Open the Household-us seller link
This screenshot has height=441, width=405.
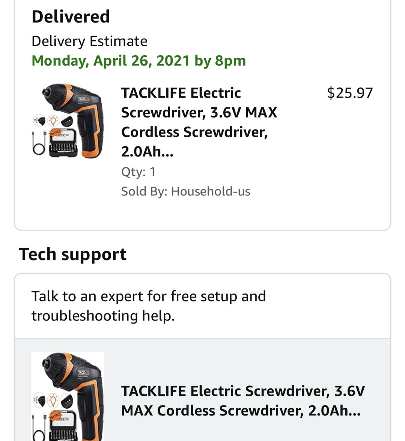(210, 191)
